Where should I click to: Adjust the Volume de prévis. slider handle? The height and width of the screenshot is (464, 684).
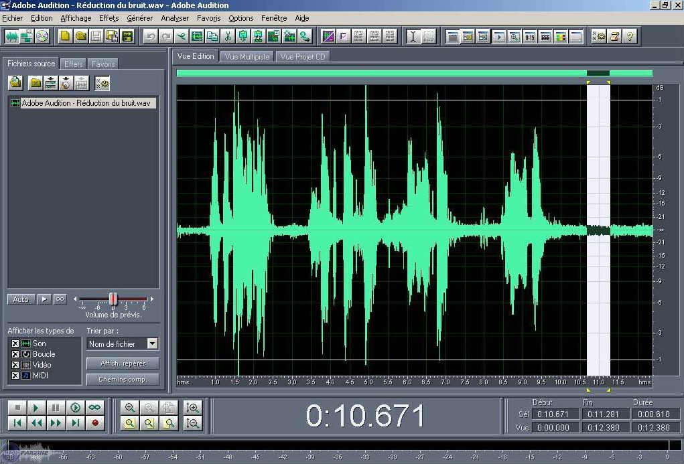113,299
